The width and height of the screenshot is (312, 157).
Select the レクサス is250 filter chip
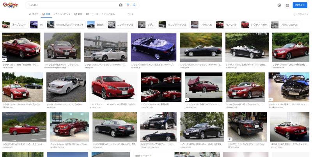(255, 25)
